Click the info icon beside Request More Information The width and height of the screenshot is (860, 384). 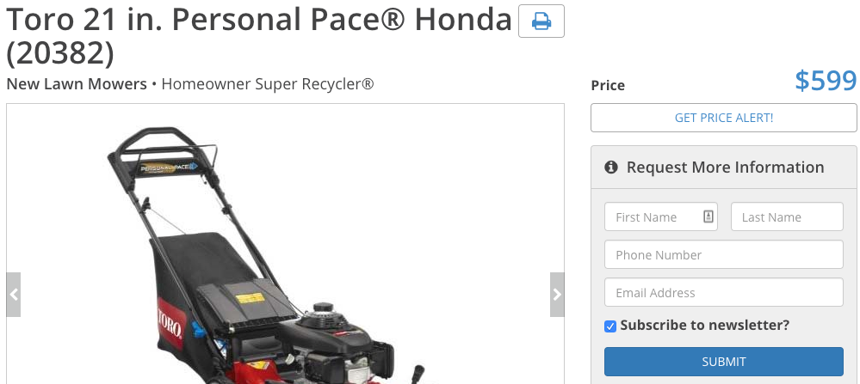611,168
